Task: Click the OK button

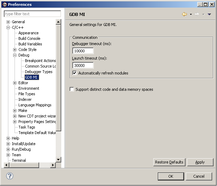Action: coord(171,176)
